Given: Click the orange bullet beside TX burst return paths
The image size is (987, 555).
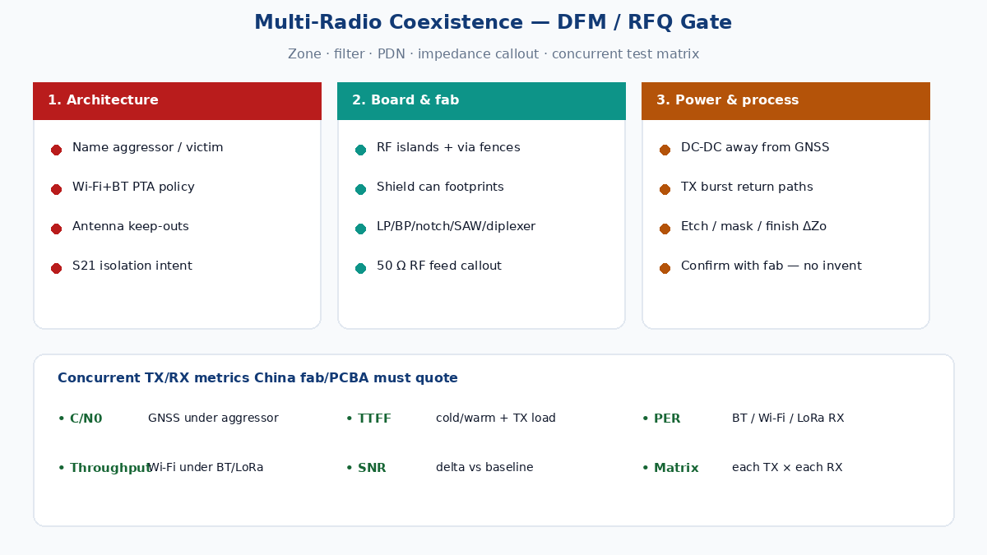Looking at the screenshot, I should (x=665, y=189).
